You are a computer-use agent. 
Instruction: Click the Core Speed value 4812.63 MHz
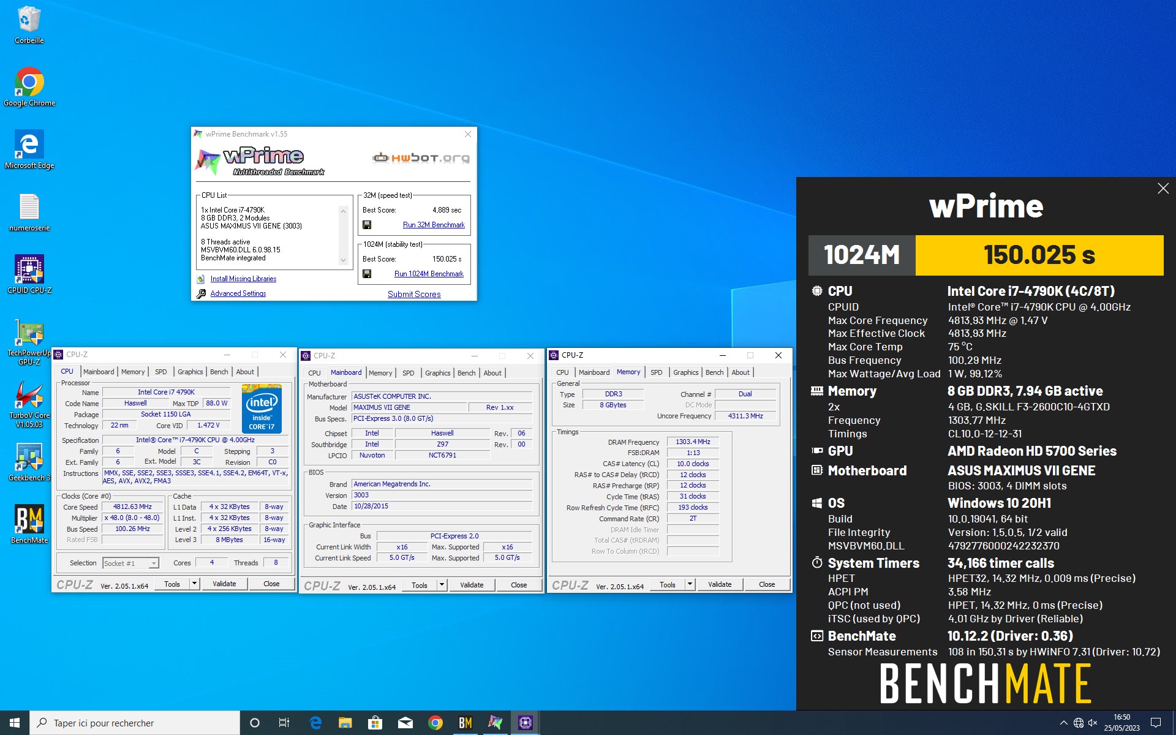pos(132,507)
